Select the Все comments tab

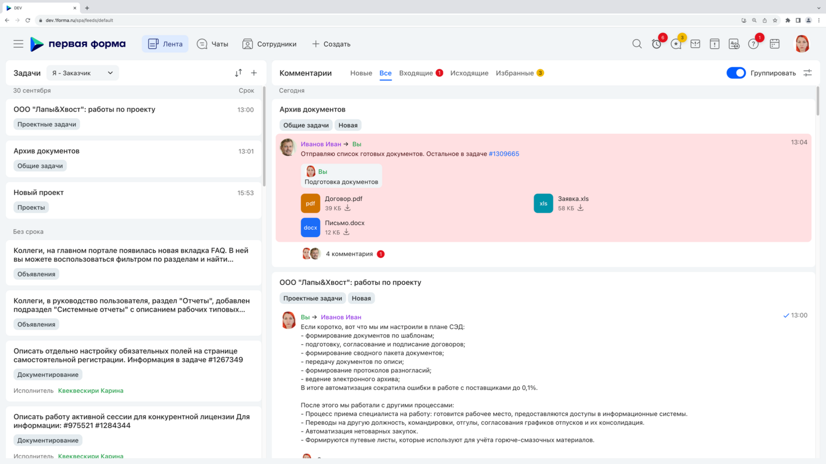click(385, 73)
